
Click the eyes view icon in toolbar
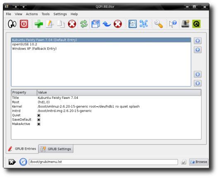click(12, 24)
